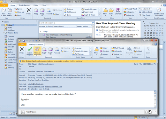Click Ignore in the main Outlook Delete group
The height and width of the screenshot is (119, 166).
pyautogui.click(x=18, y=9)
